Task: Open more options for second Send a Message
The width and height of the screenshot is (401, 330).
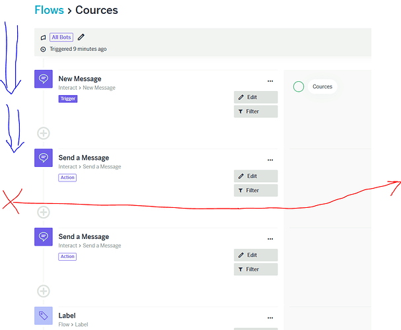Action: (x=270, y=239)
